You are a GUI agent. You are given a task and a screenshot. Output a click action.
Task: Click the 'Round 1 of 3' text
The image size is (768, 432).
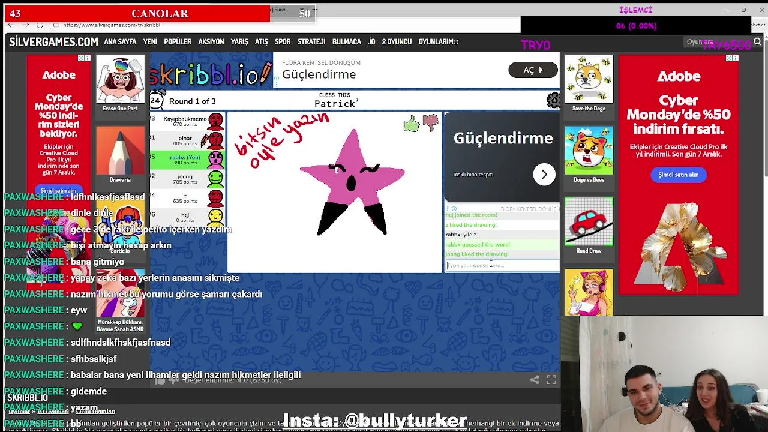192,101
